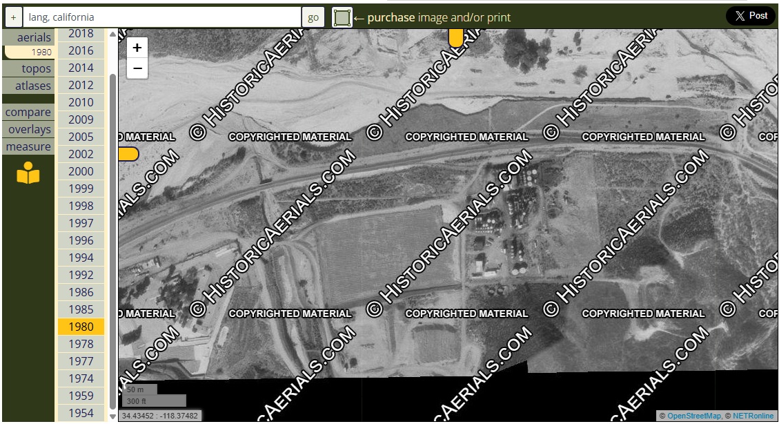This screenshot has height=424, width=779.
Task: Click the location search input field
Action: (x=162, y=17)
